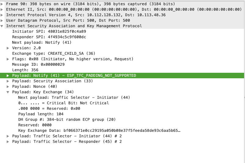Screen dimensions: 245x163
Task: Collapse the ISAKMP protocol section
Action: click(2, 26)
